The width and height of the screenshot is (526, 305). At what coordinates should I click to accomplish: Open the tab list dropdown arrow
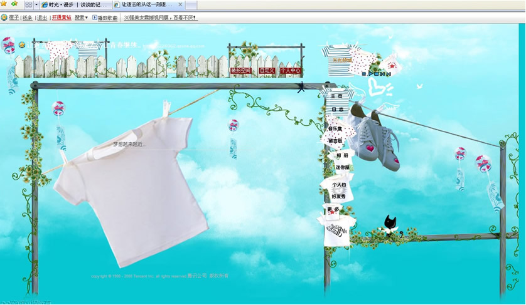(x=36, y=5)
